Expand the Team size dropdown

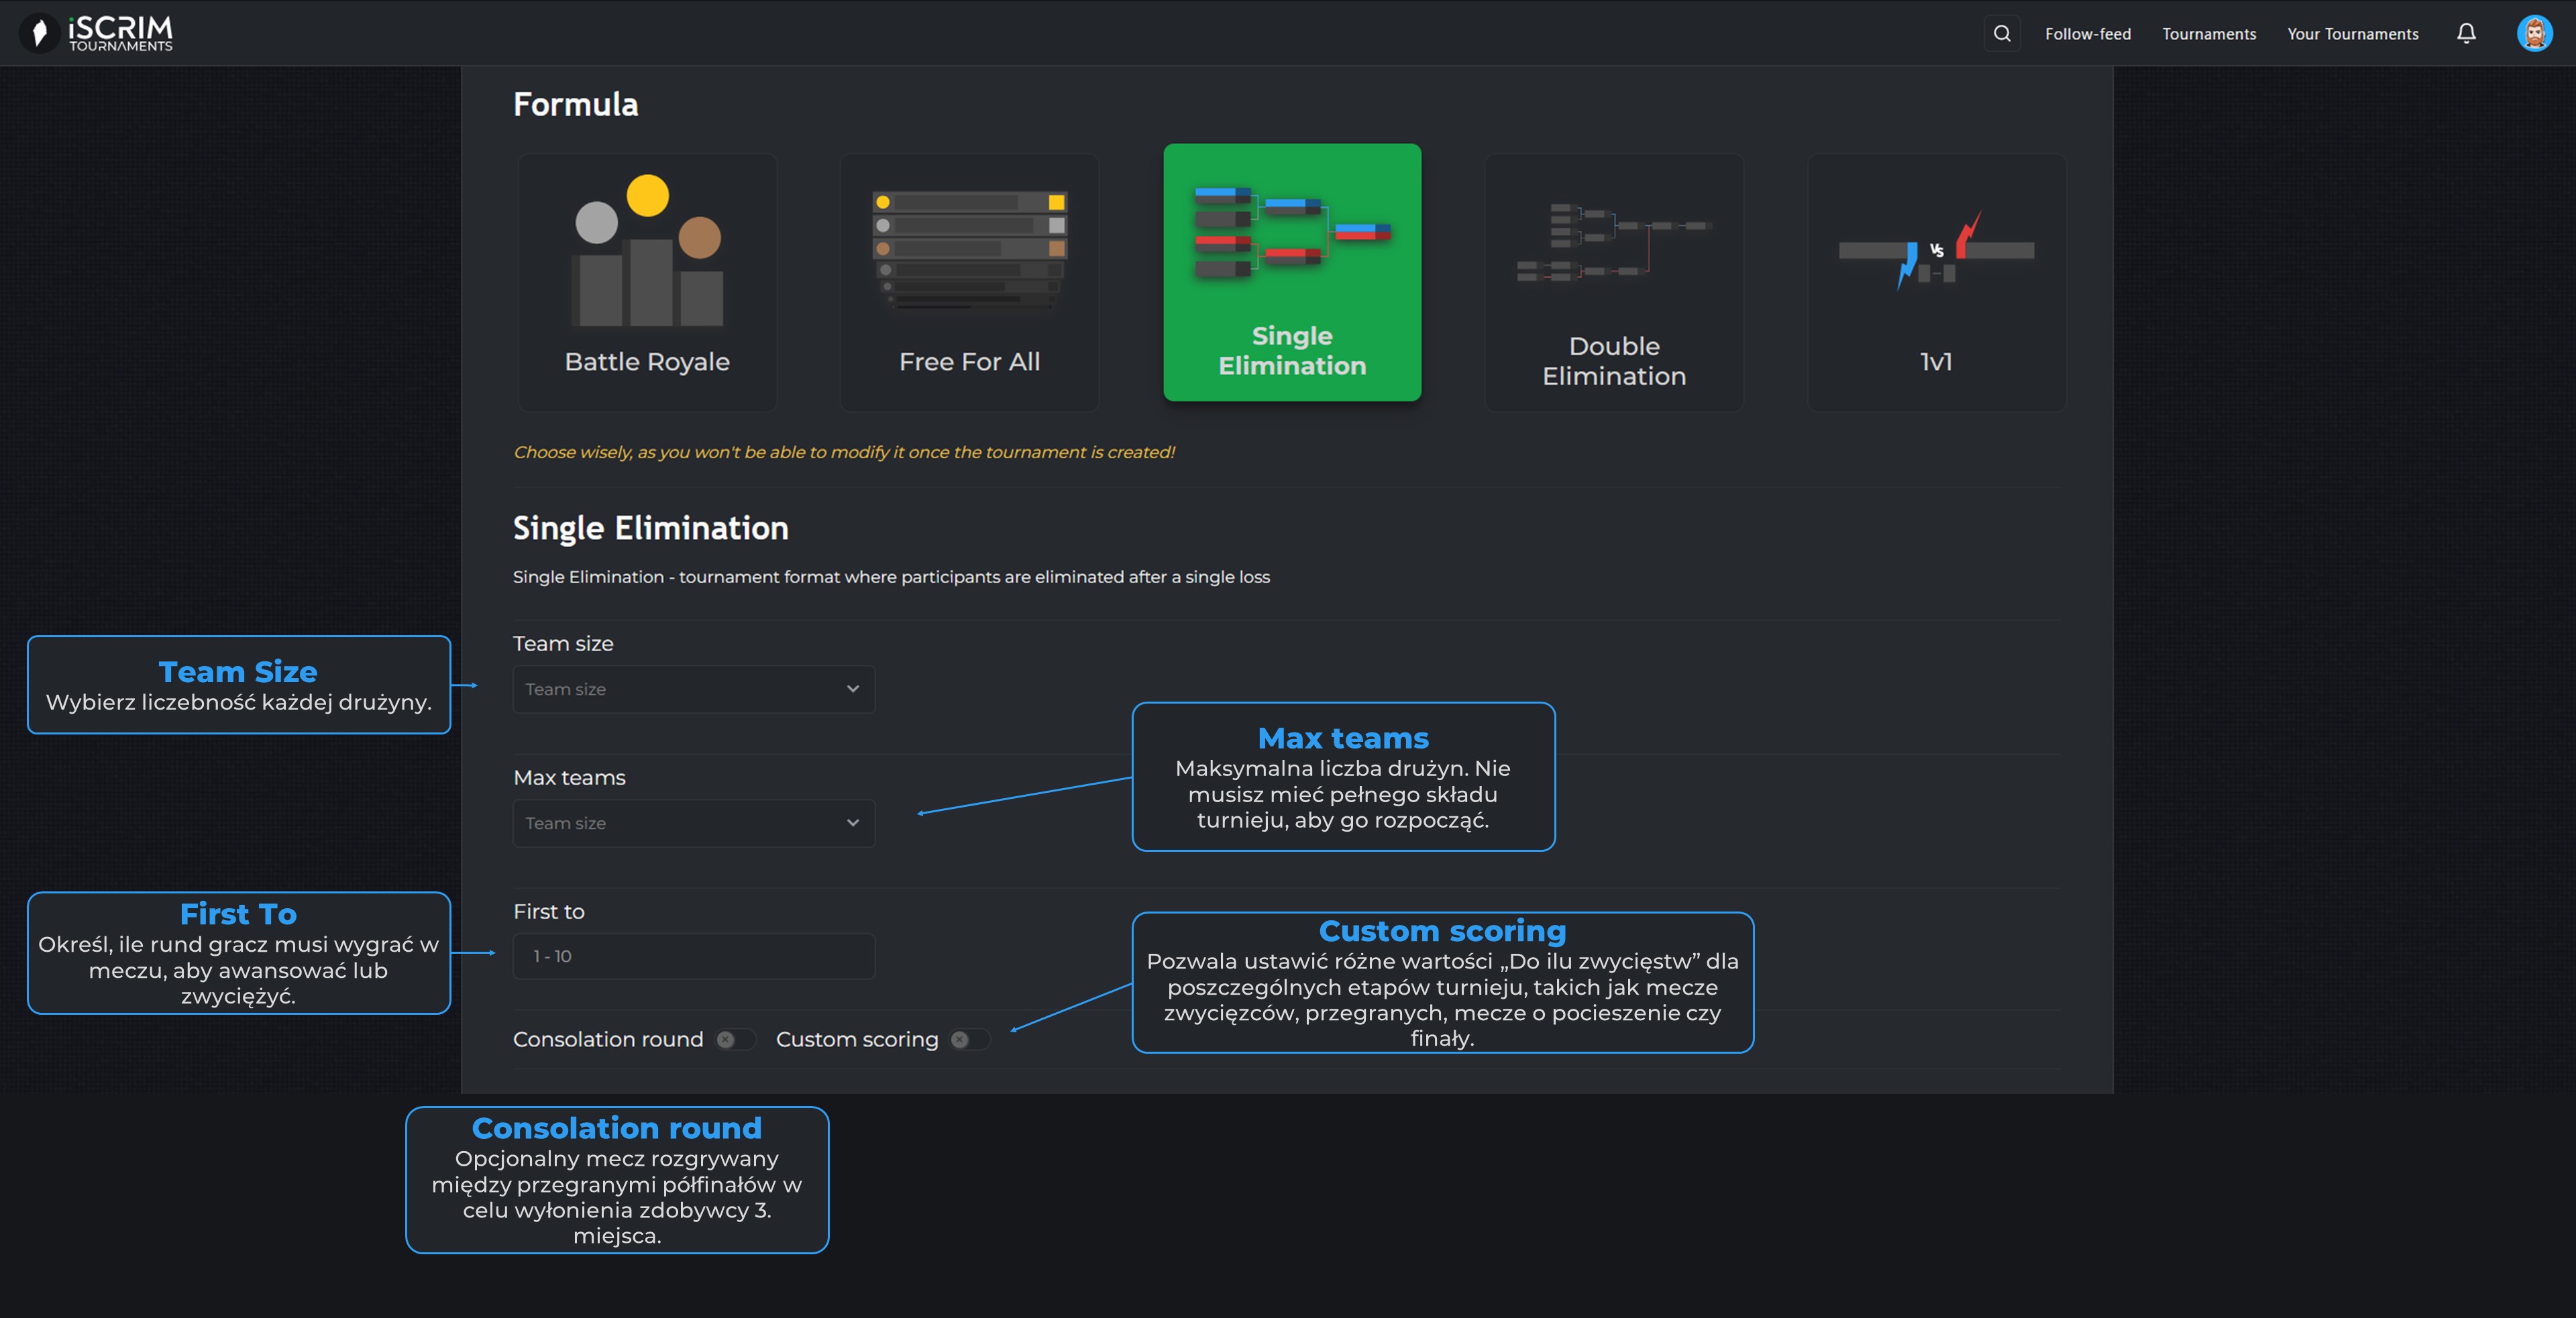[x=693, y=689]
